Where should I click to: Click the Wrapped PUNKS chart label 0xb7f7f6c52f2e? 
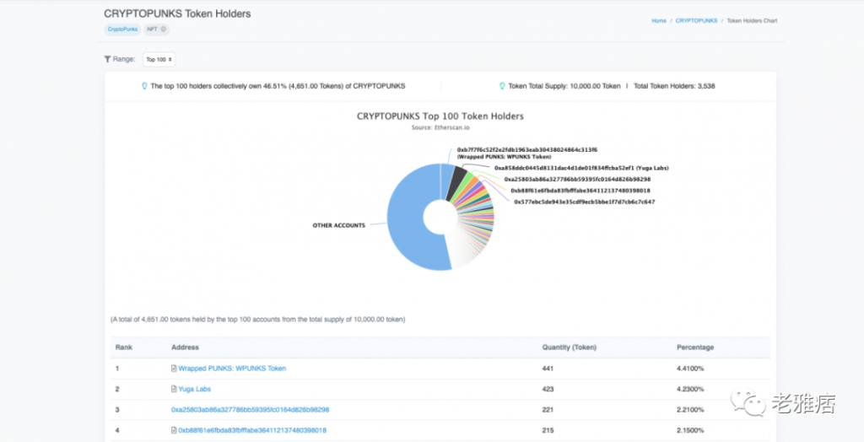click(x=526, y=154)
